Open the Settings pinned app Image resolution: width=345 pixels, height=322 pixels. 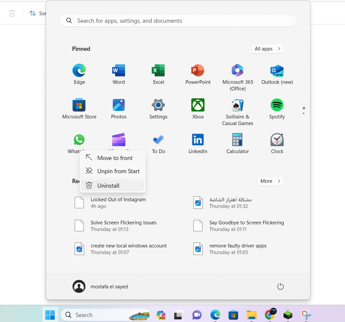click(x=158, y=109)
